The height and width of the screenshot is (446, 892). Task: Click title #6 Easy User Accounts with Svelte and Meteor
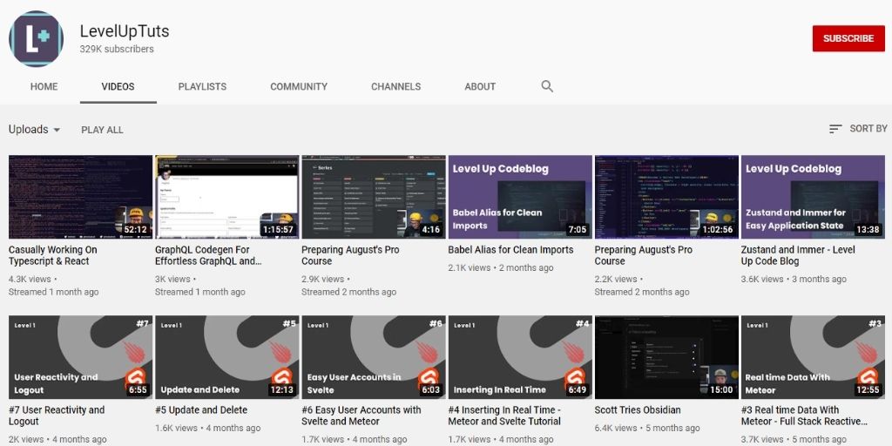click(x=362, y=416)
